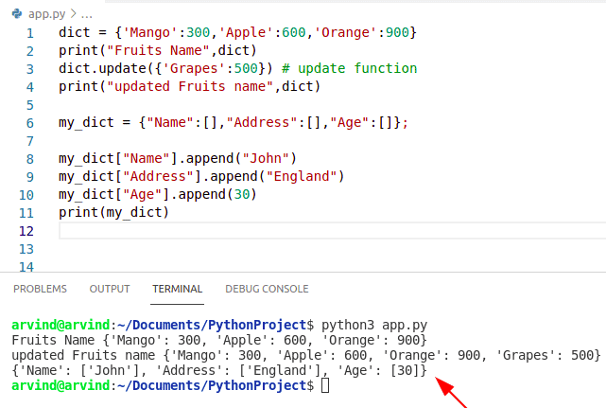The width and height of the screenshot is (606, 408).
Task: Click line number 6 in the gutter
Action: 29,123
